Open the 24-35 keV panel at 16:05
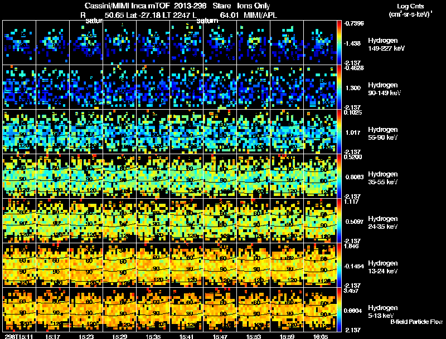The height and width of the screenshot is (339, 446). (x=320, y=220)
